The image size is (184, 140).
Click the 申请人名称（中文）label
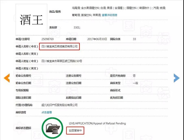click(x=27, y=46)
